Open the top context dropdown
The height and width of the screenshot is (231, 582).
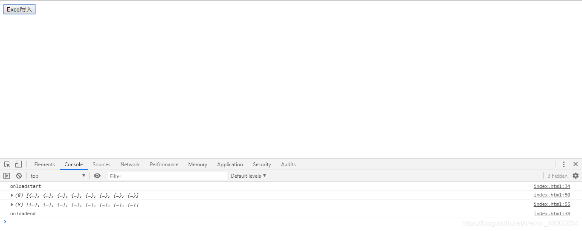pos(58,176)
